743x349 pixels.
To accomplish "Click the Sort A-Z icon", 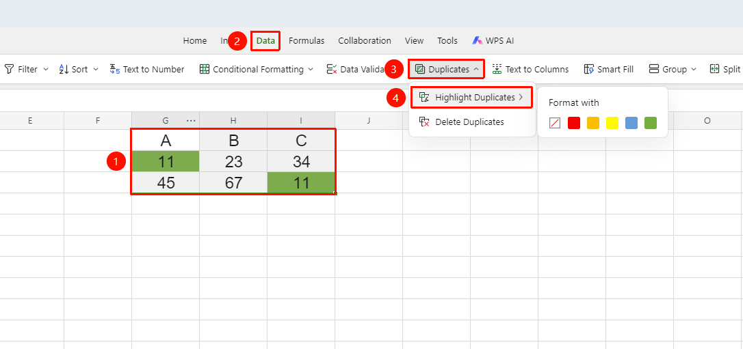I will tap(64, 69).
